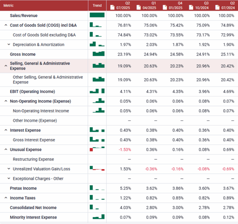Select the Gross Income row label
The width and height of the screenshot is (238, 224).
coord(23,54)
